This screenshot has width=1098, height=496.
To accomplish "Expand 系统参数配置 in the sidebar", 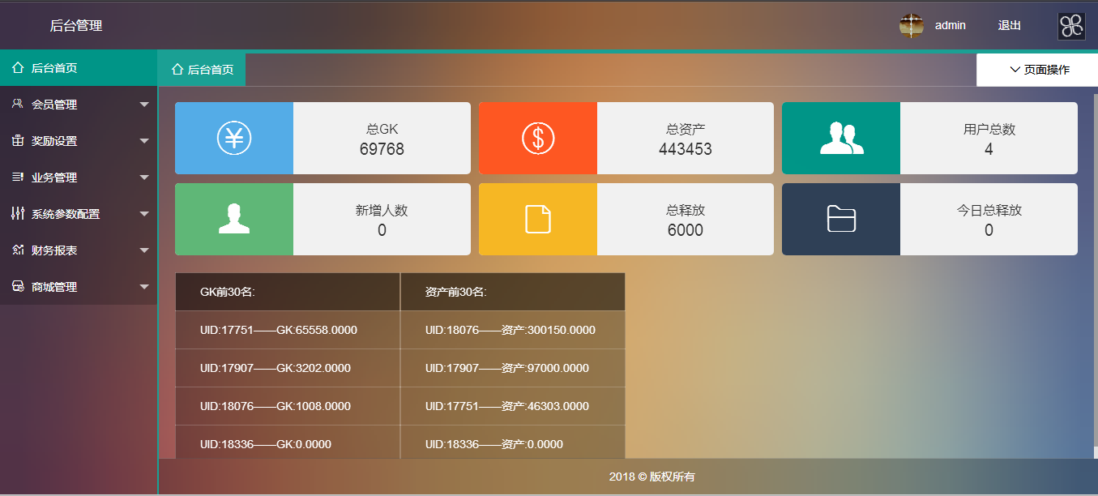I will click(x=78, y=214).
